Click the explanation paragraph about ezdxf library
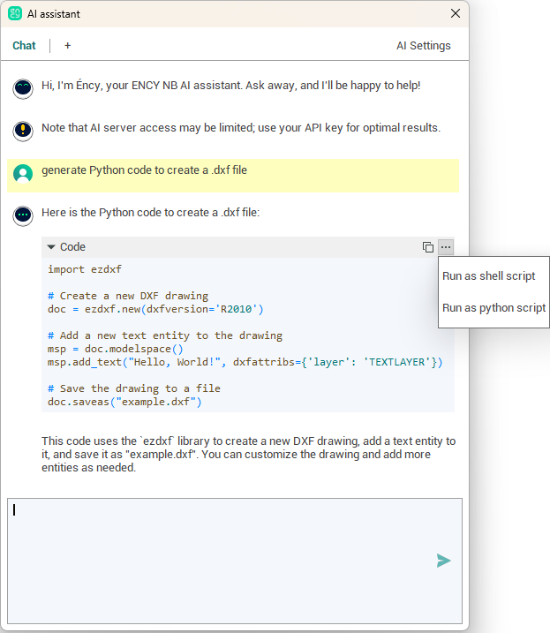The width and height of the screenshot is (550, 633). point(247,454)
